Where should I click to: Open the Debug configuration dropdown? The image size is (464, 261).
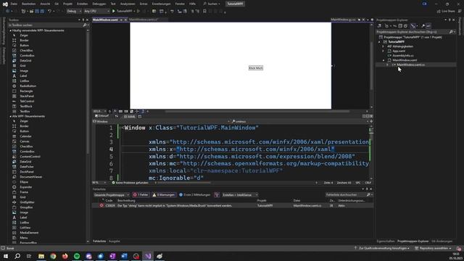[74, 12]
